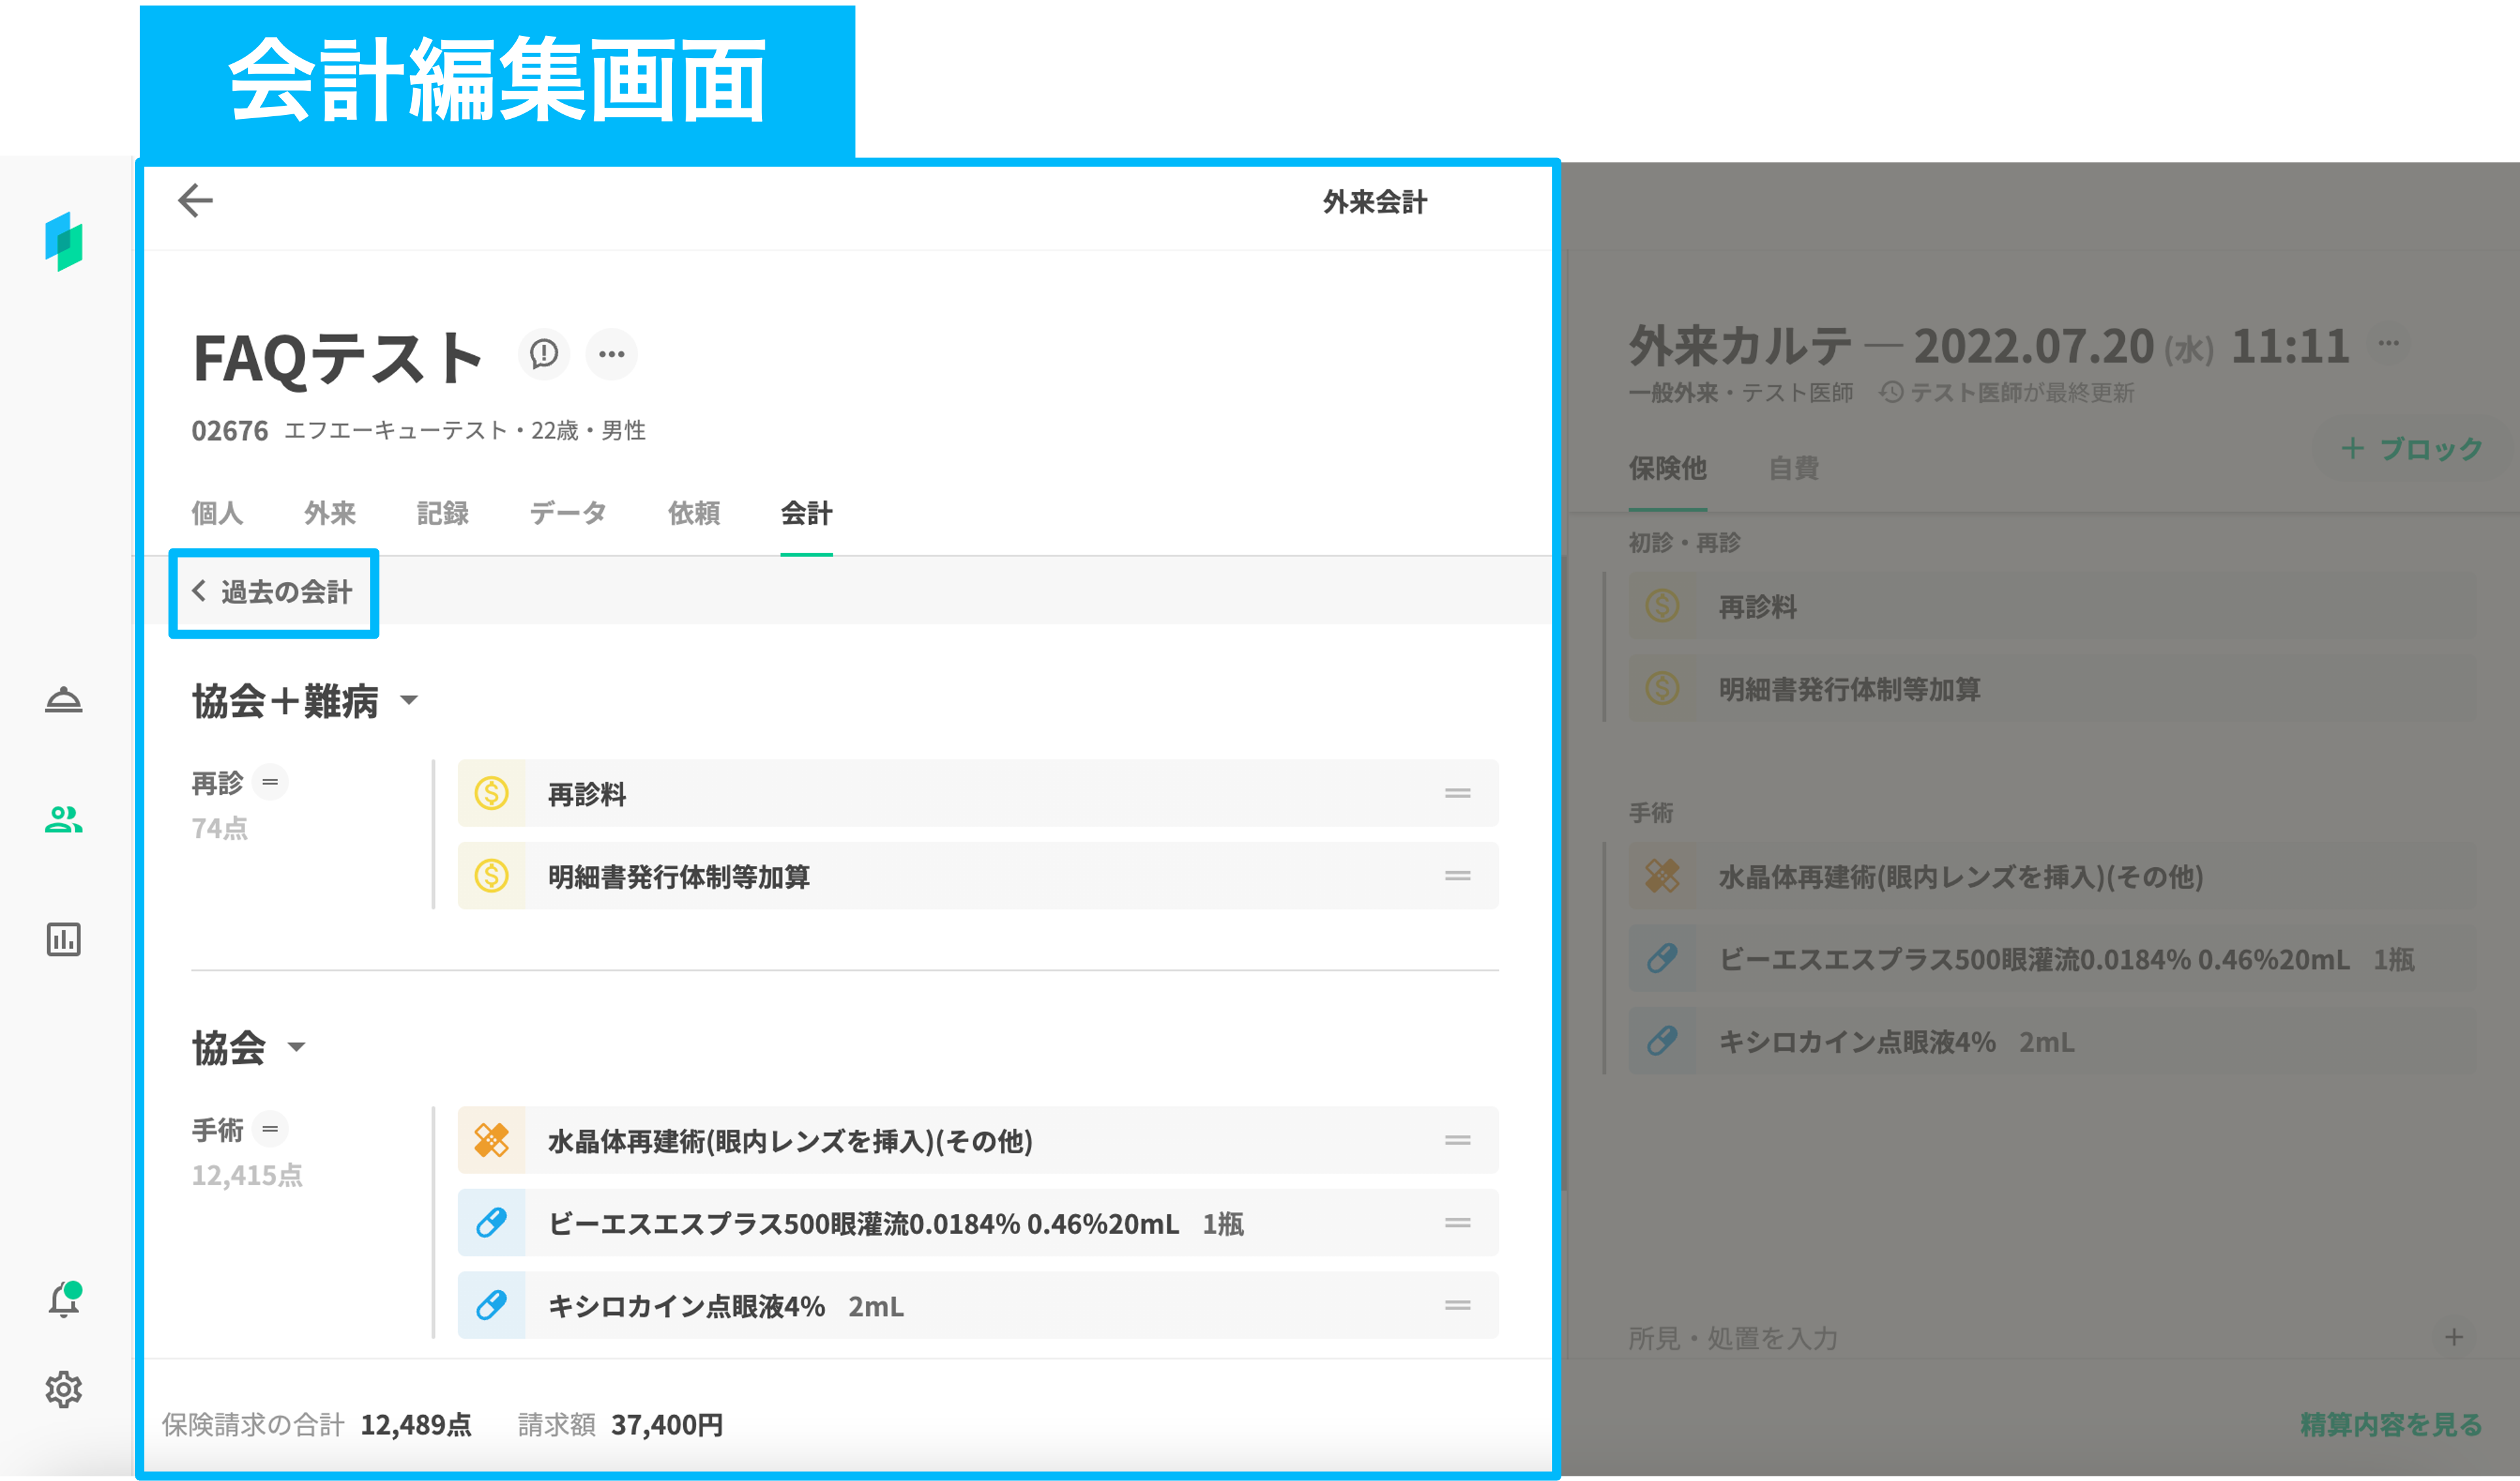Screen dimensions: 2520x1481
Task: Open the reception bell icon in sidebar
Action: (64, 700)
